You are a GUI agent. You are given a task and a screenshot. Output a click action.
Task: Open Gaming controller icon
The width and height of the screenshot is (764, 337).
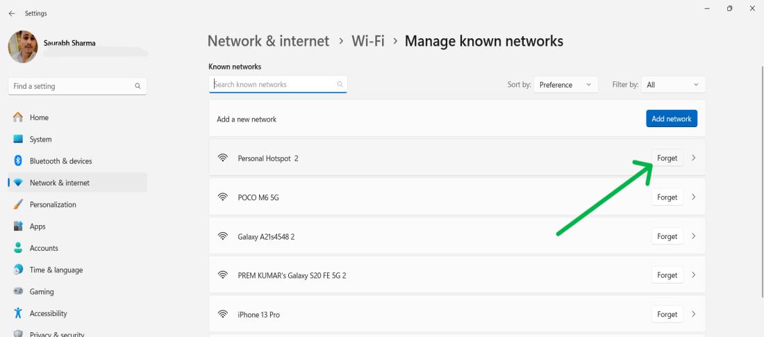tap(18, 292)
